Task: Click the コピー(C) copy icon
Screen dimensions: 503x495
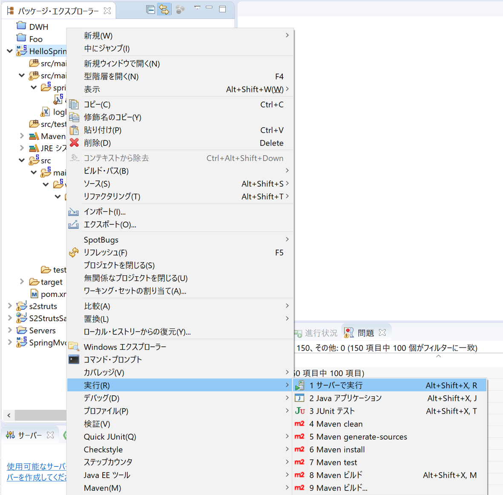Action: (74, 104)
